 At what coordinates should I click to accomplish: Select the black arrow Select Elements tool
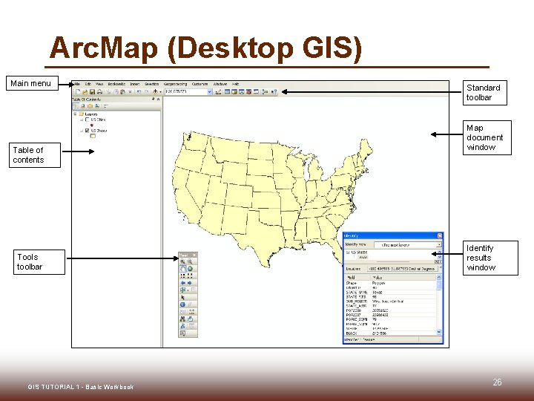(183, 298)
